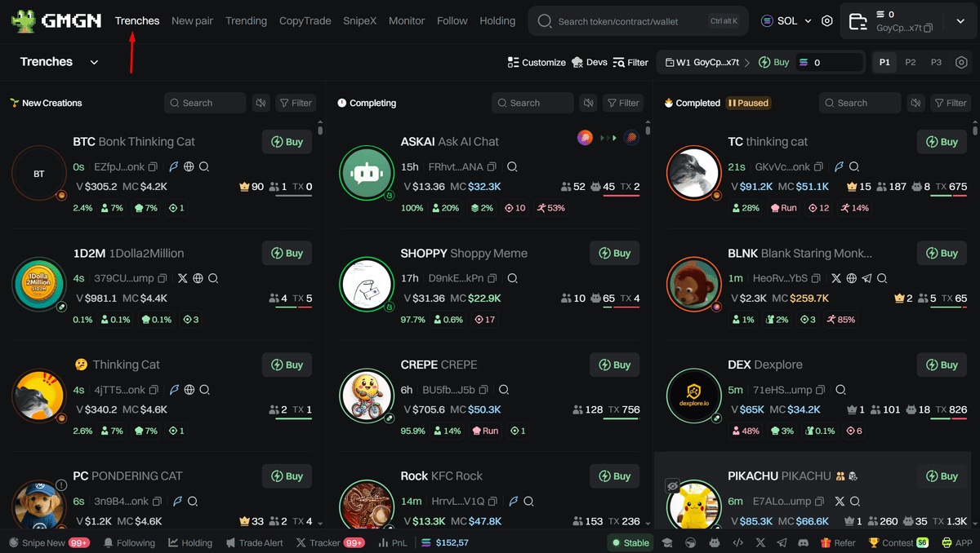Open the Customize button

537,62
